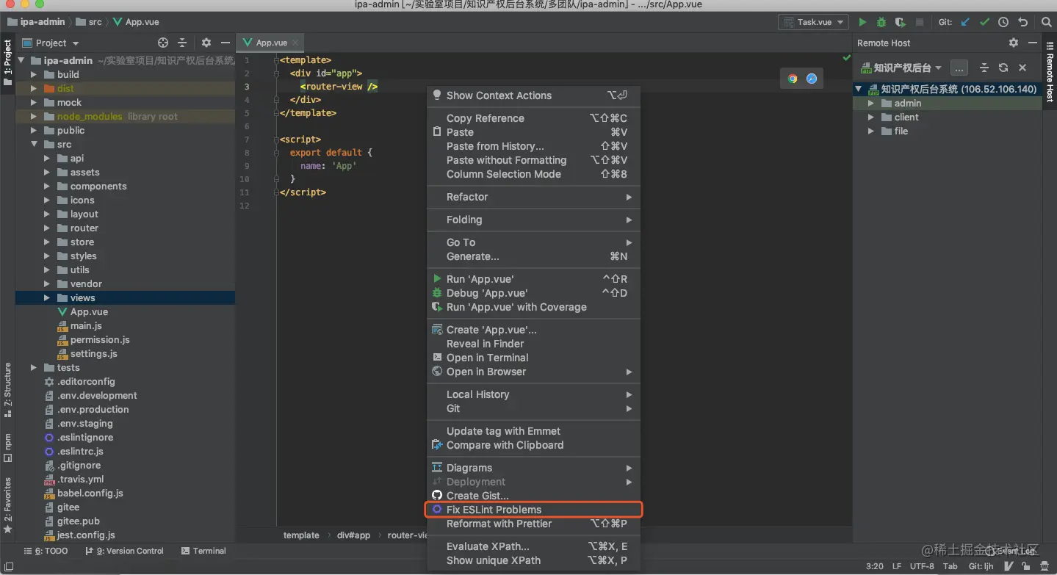Choose Debug 'App.vue'
Image resolution: width=1057 pixels, height=575 pixels.
[533, 293]
